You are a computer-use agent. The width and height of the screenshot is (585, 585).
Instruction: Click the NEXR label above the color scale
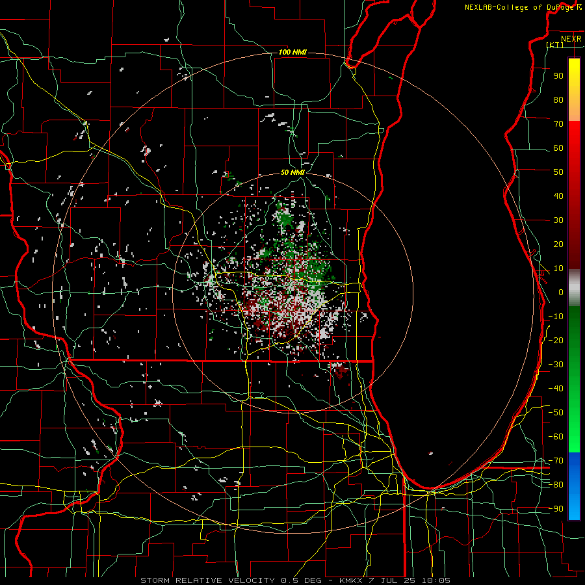(x=571, y=39)
